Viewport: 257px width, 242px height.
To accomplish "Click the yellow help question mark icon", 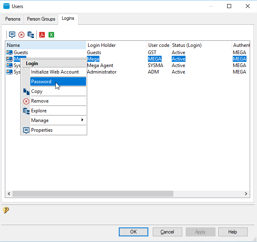I will 6,210.
